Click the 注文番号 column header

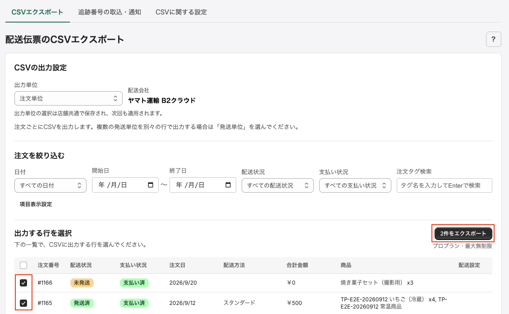[48, 265]
